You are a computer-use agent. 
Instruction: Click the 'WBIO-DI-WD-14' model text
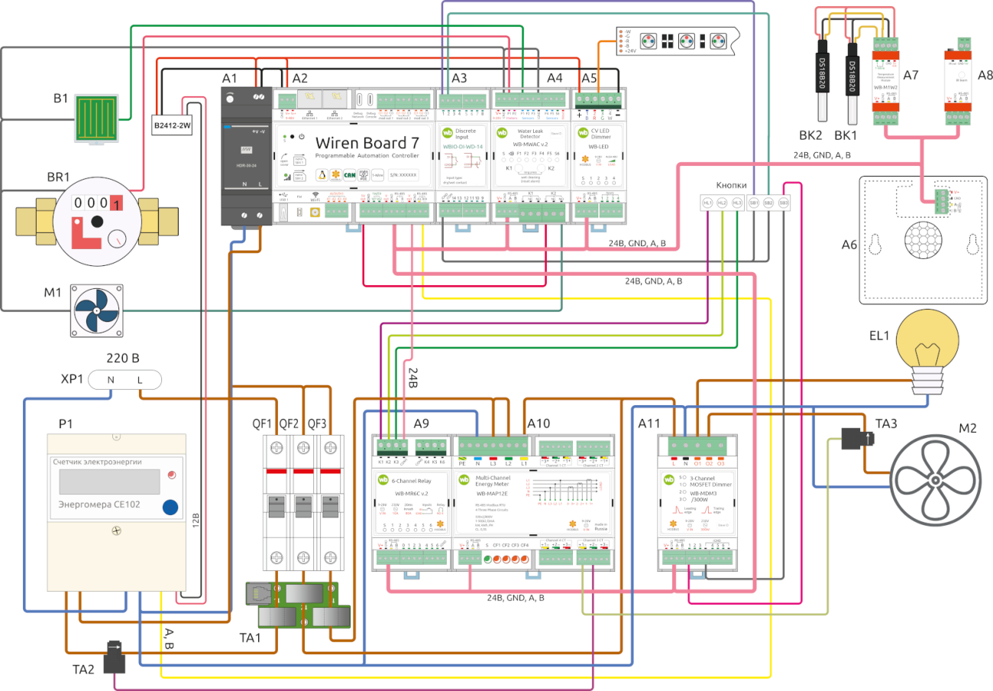(x=463, y=147)
